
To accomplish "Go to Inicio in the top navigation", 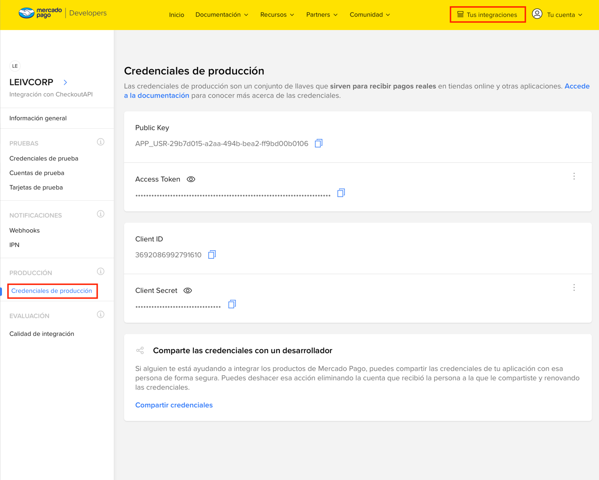I will [x=176, y=15].
